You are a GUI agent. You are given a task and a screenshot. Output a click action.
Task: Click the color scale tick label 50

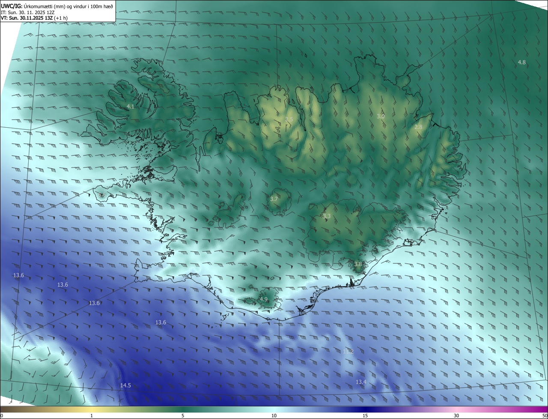(545, 416)
